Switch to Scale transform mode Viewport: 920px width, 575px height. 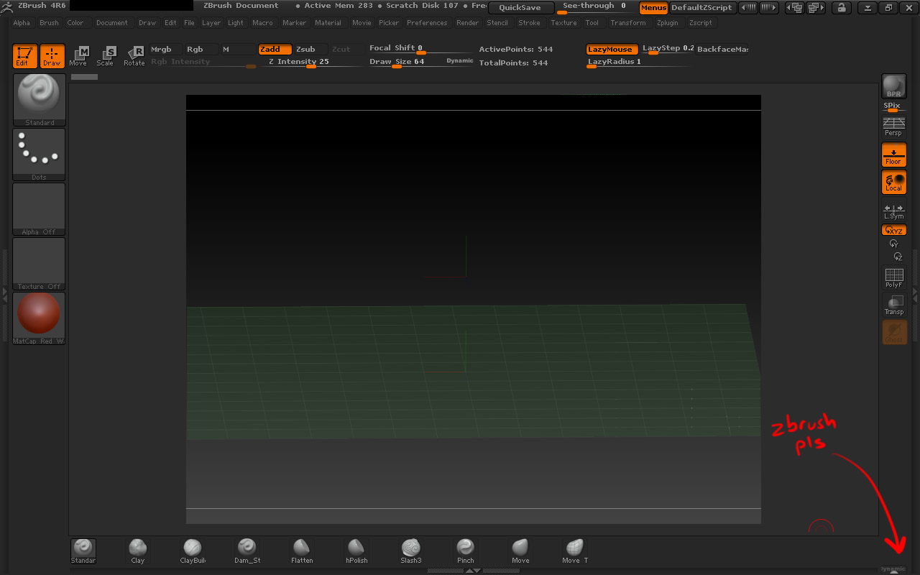coord(106,56)
